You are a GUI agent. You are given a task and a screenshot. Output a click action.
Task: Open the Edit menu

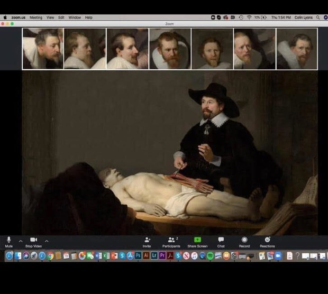pos(61,17)
